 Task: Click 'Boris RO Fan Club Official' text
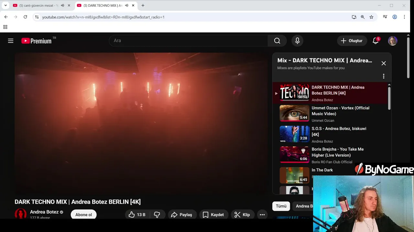332,162
